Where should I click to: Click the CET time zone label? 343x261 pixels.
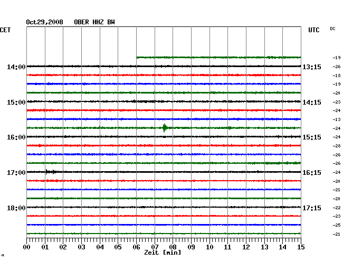click(x=5, y=30)
